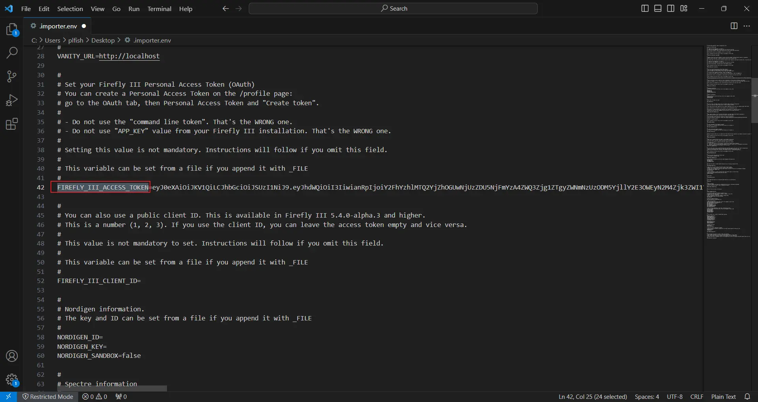Click the '# Nordigen information.' comment line
The image size is (758, 402).
tap(101, 309)
